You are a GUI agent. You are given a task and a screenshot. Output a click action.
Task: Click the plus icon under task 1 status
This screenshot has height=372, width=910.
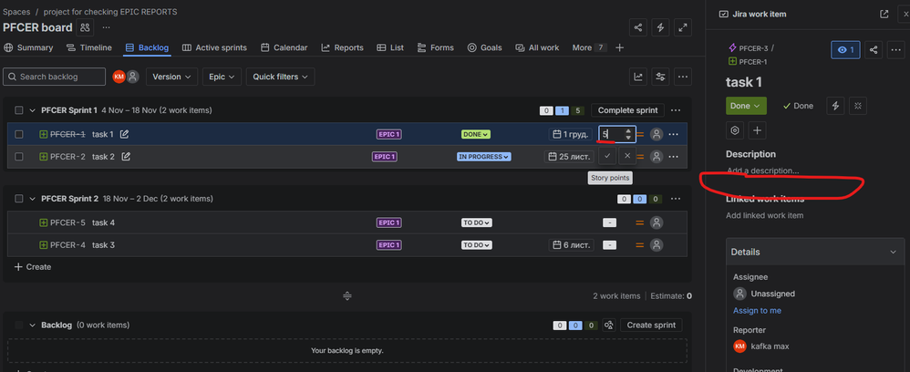(x=757, y=130)
